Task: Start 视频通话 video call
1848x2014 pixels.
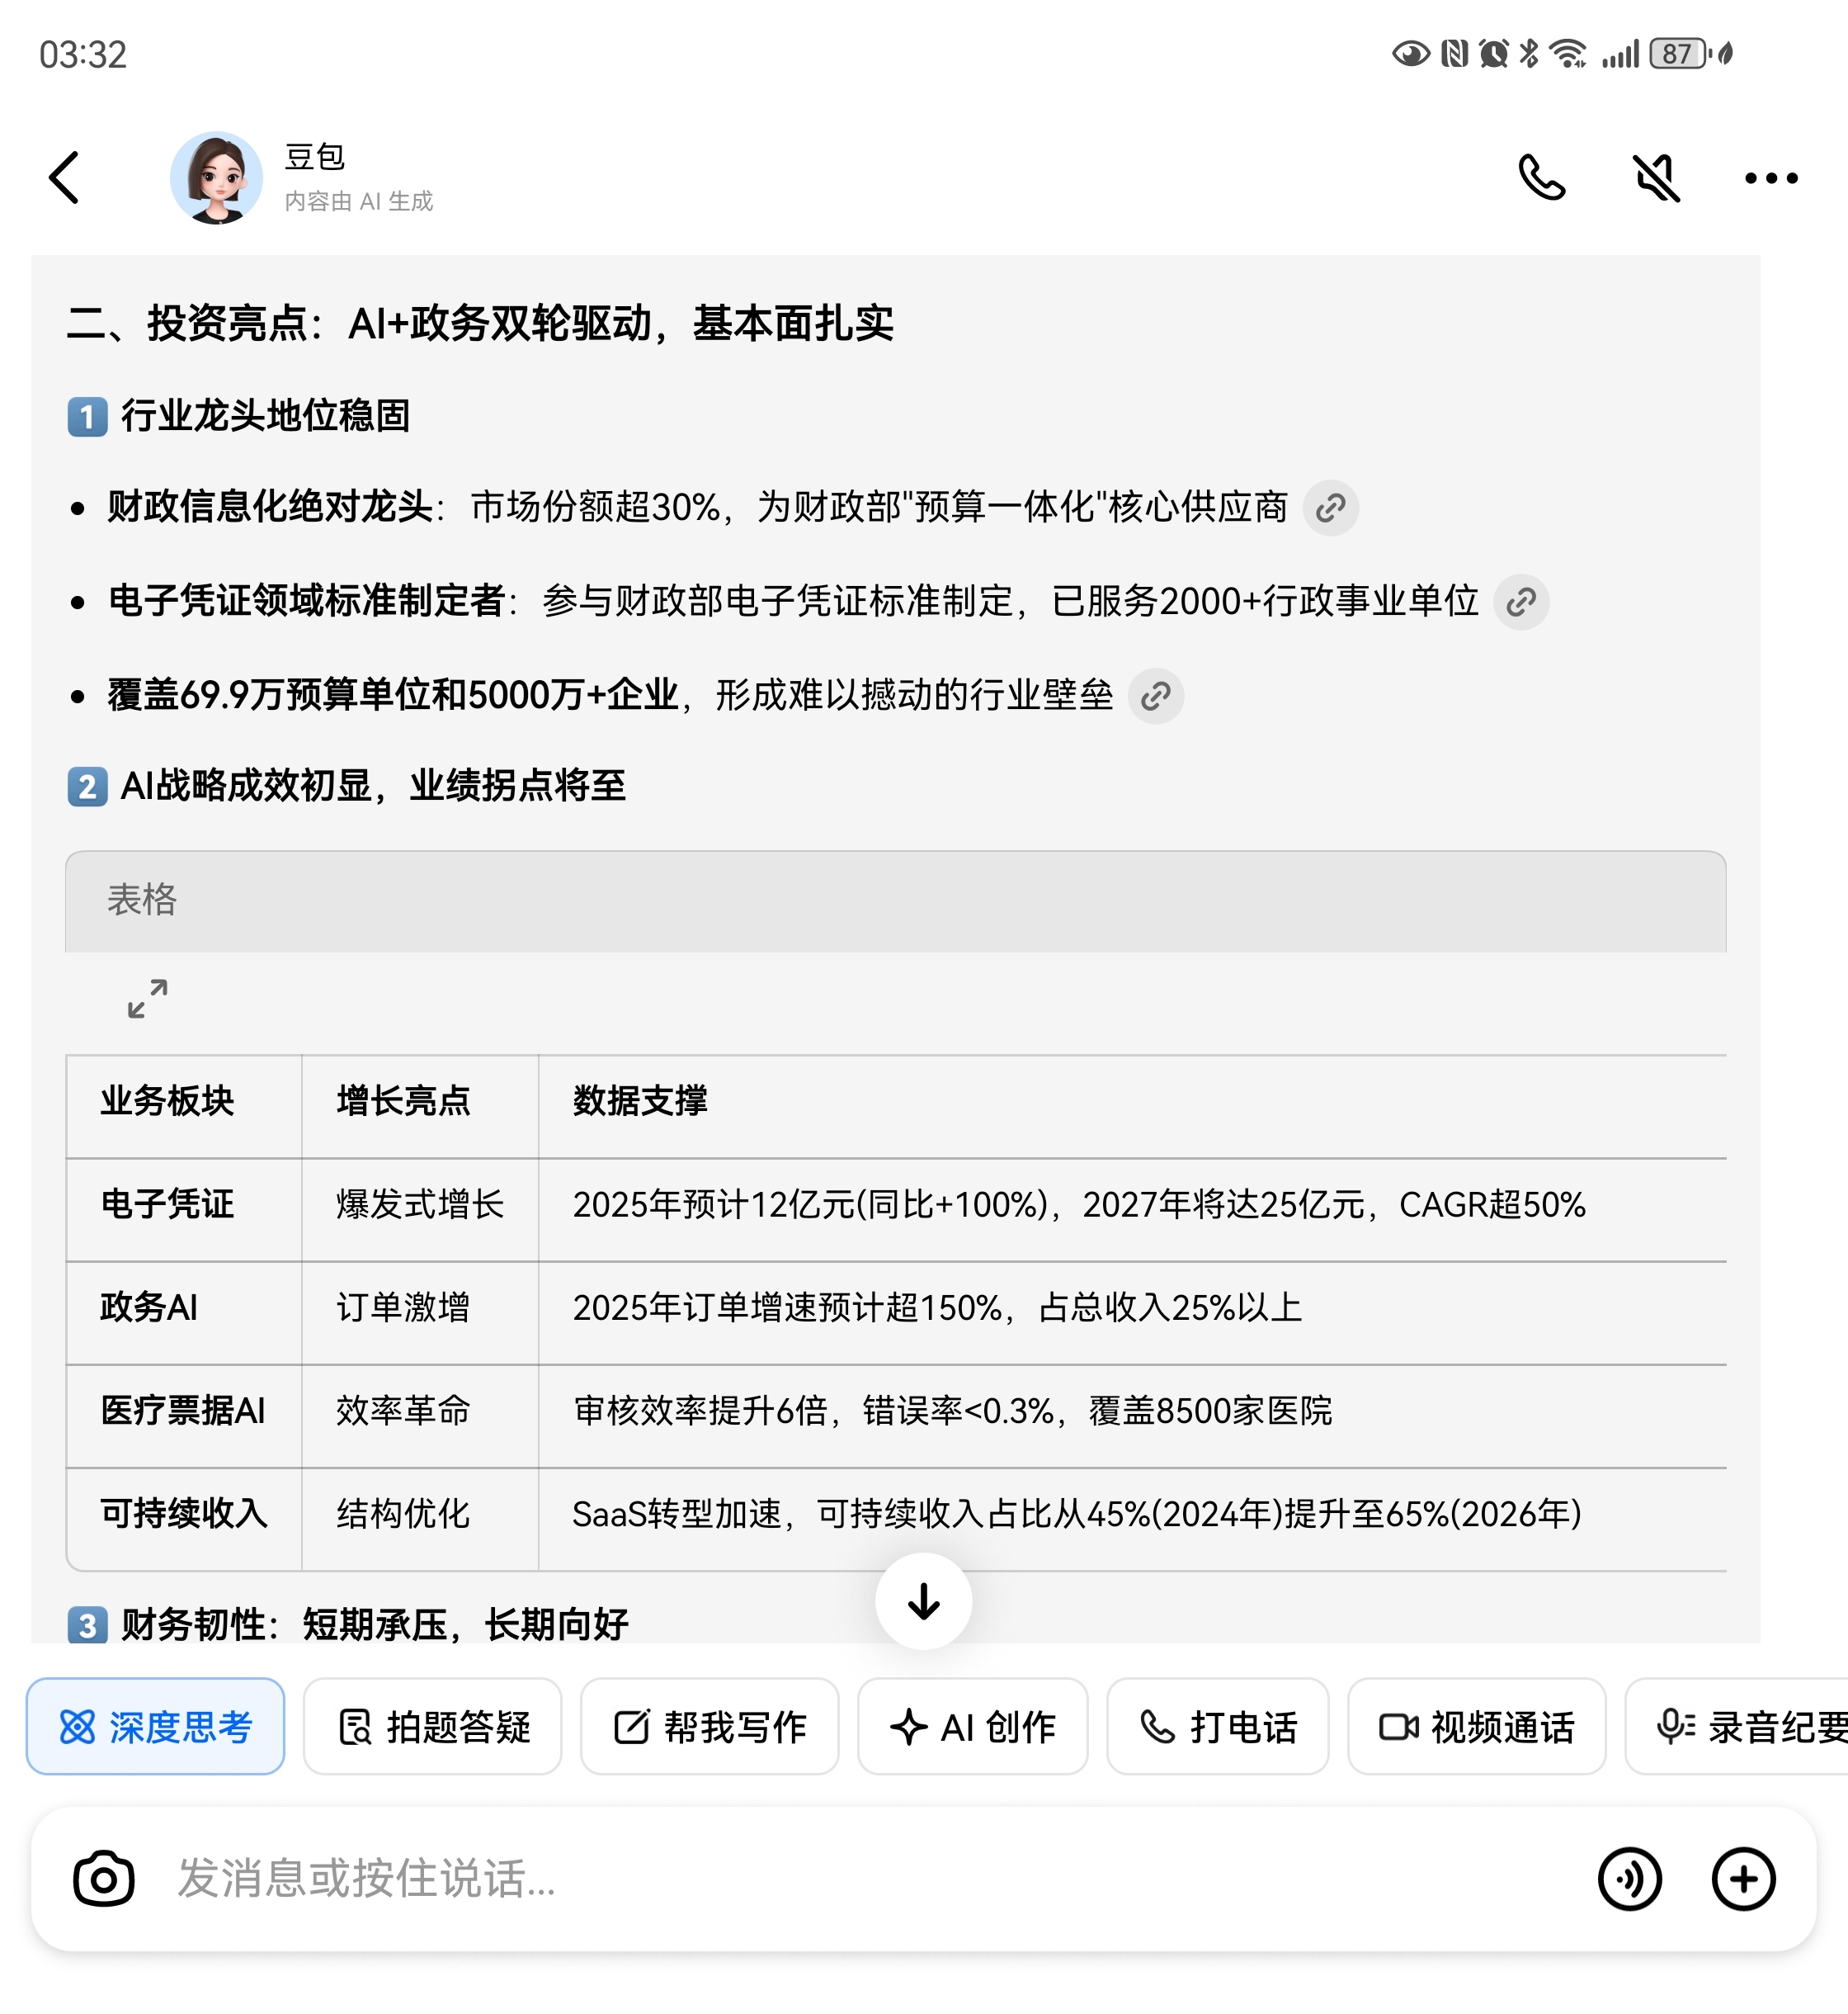Action: pos(1476,1727)
